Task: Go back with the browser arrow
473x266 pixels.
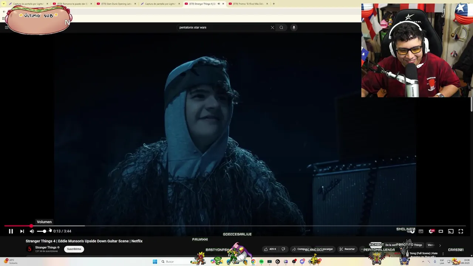Action: pos(4,11)
